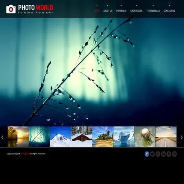
Task: Open the Facebook social icon
Action: [x=147, y=154]
